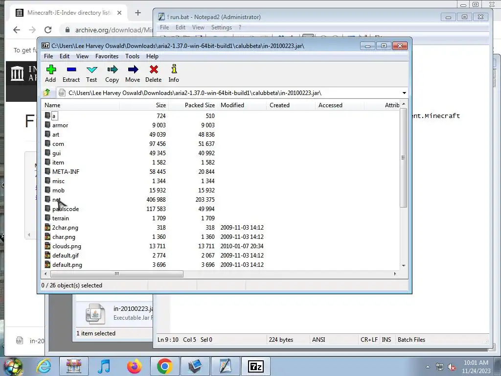
Task: Switch to Chrome on taskbar
Action: [164, 366]
